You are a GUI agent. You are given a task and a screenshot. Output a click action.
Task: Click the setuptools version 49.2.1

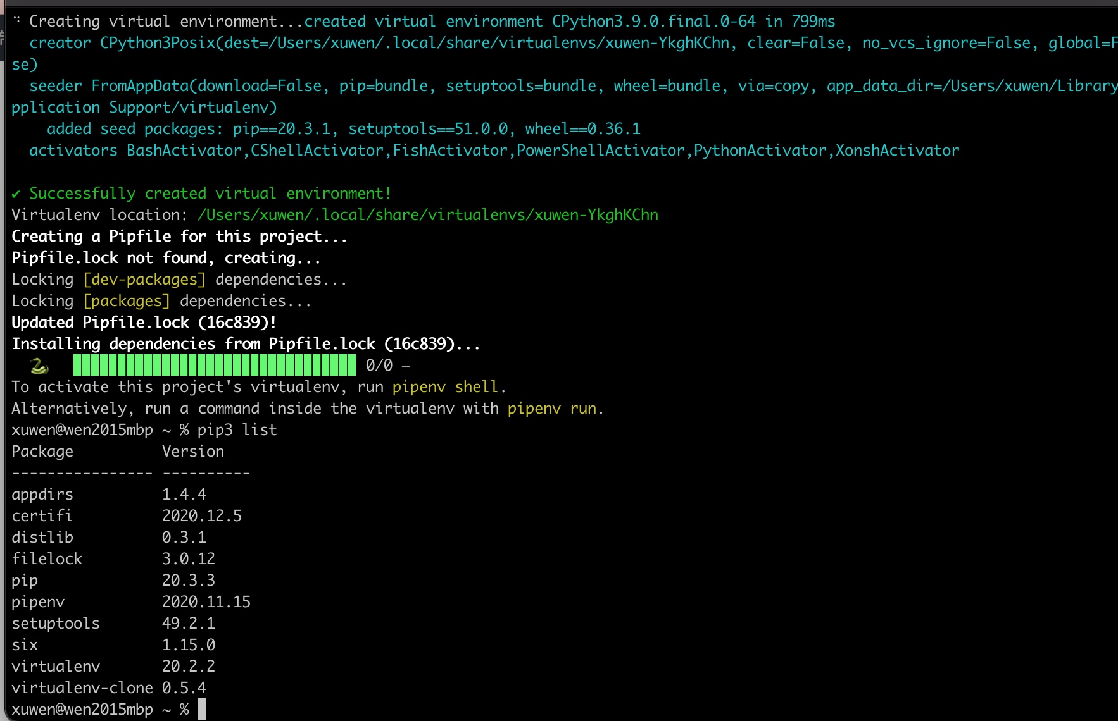pos(189,624)
